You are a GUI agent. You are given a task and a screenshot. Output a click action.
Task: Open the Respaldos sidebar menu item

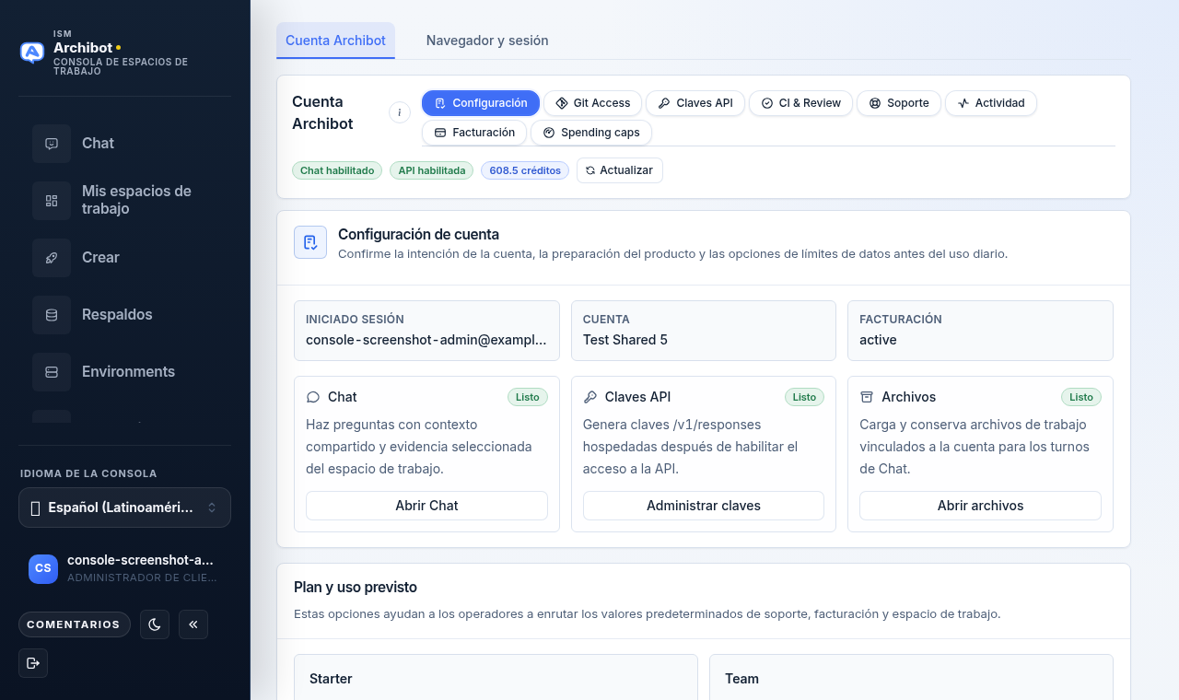[124, 315]
